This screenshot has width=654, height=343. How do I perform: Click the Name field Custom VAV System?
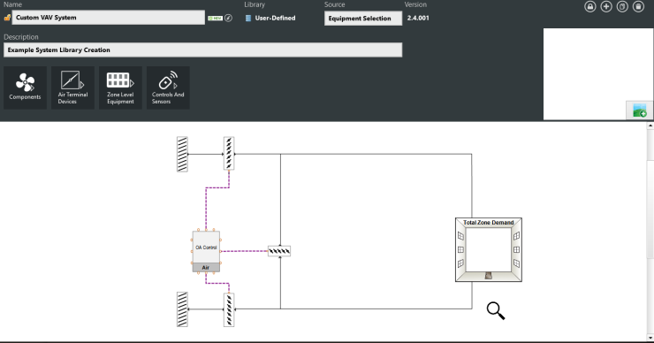click(109, 18)
